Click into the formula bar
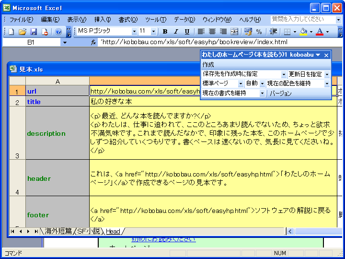This screenshot has width=345, height=259. [220, 42]
